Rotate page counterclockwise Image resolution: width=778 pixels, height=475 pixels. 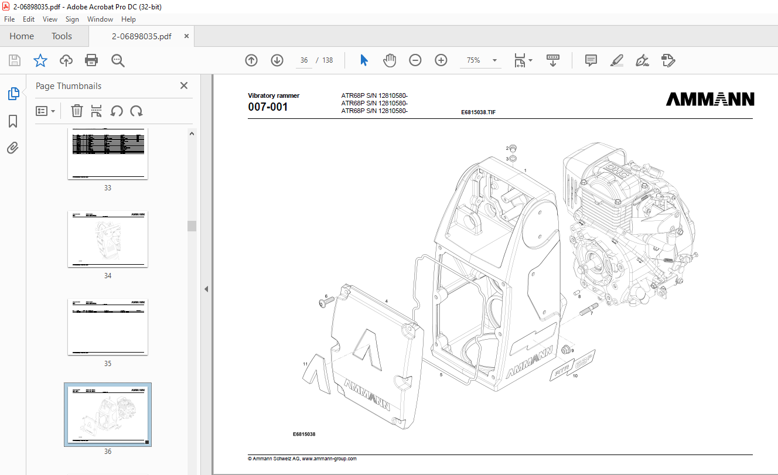117,111
